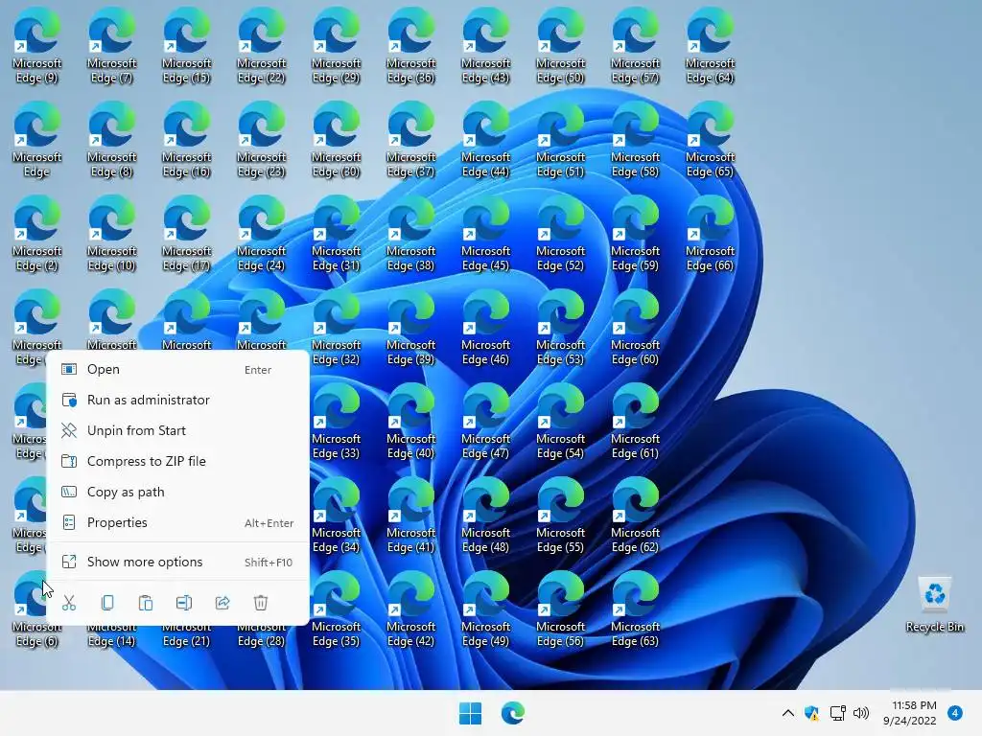Choose Compress to ZIP file
The width and height of the screenshot is (982, 736).
tap(177, 461)
